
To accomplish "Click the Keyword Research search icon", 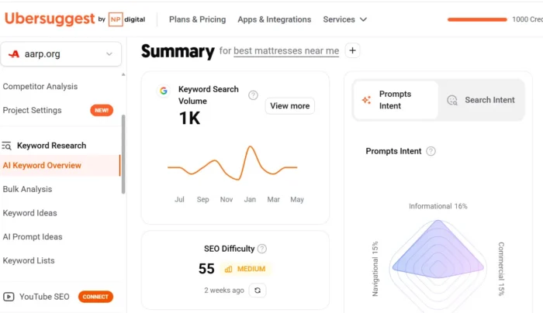I will tap(6, 146).
